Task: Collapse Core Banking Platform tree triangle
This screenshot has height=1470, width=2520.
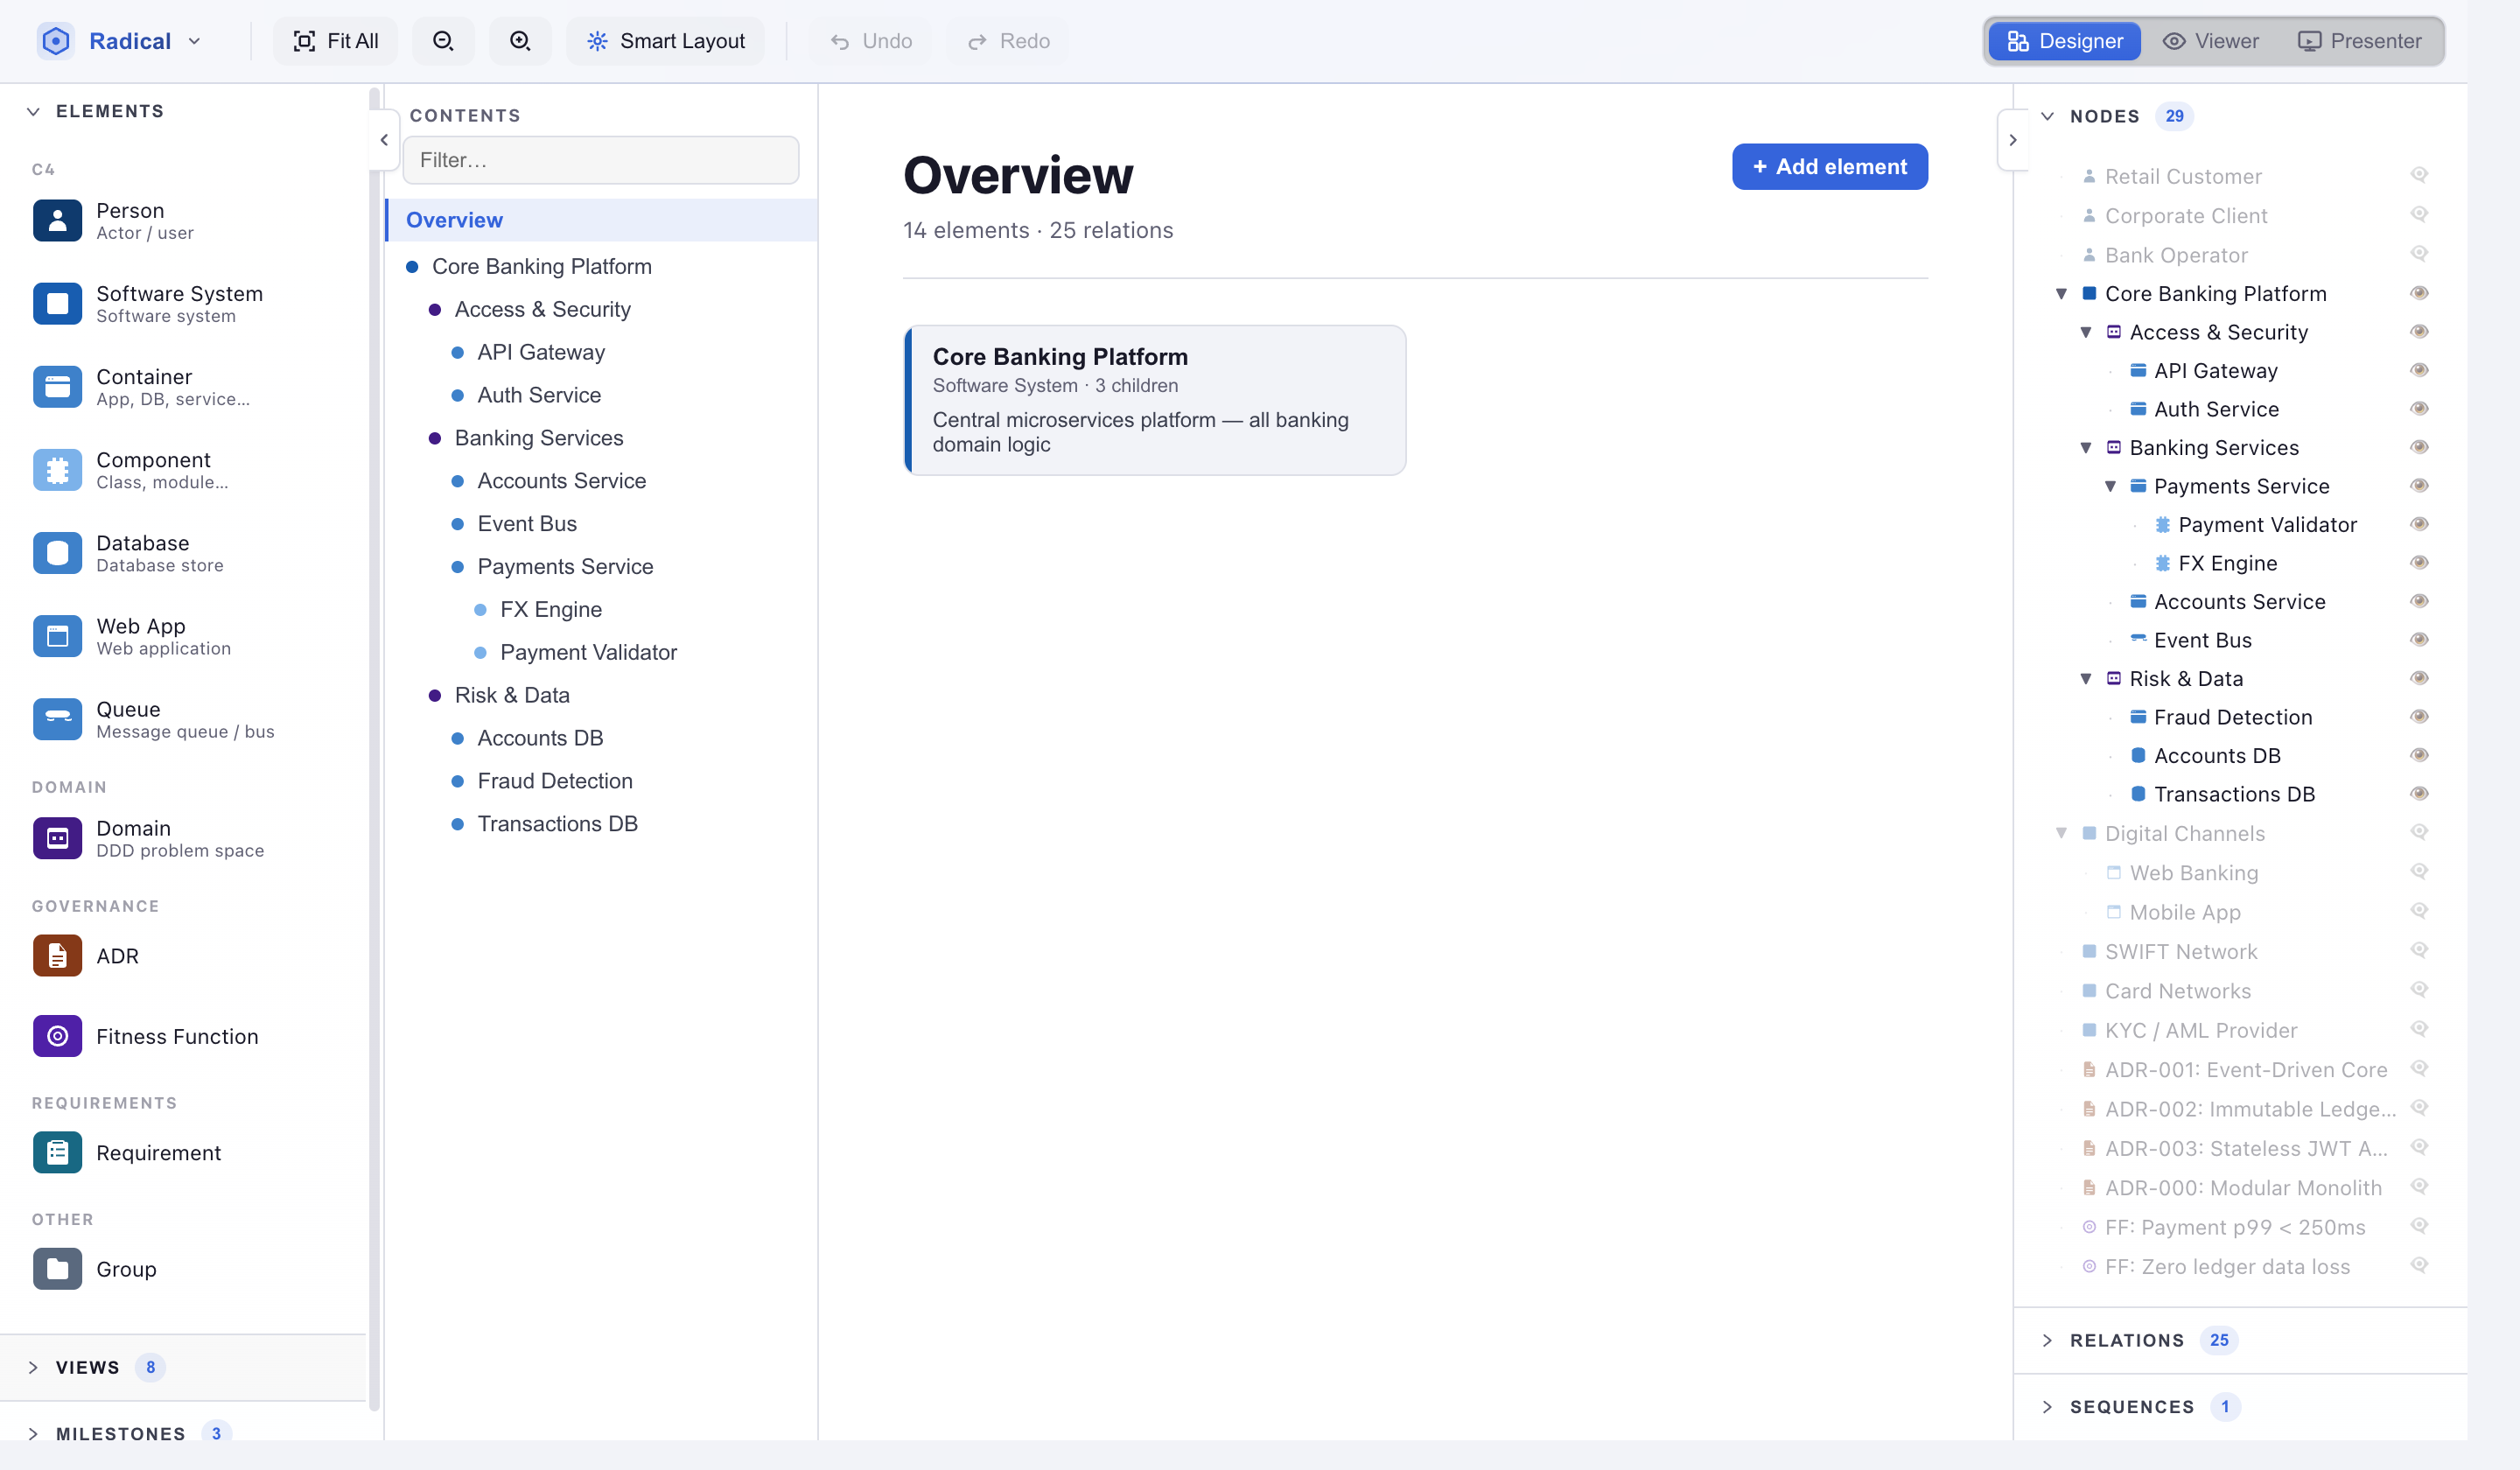Action: tap(2061, 294)
